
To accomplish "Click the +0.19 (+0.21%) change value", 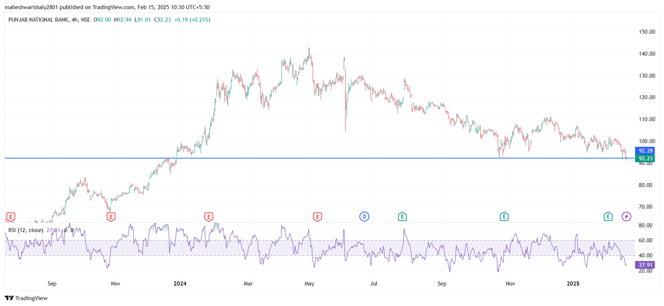I will pyautogui.click(x=192, y=20).
